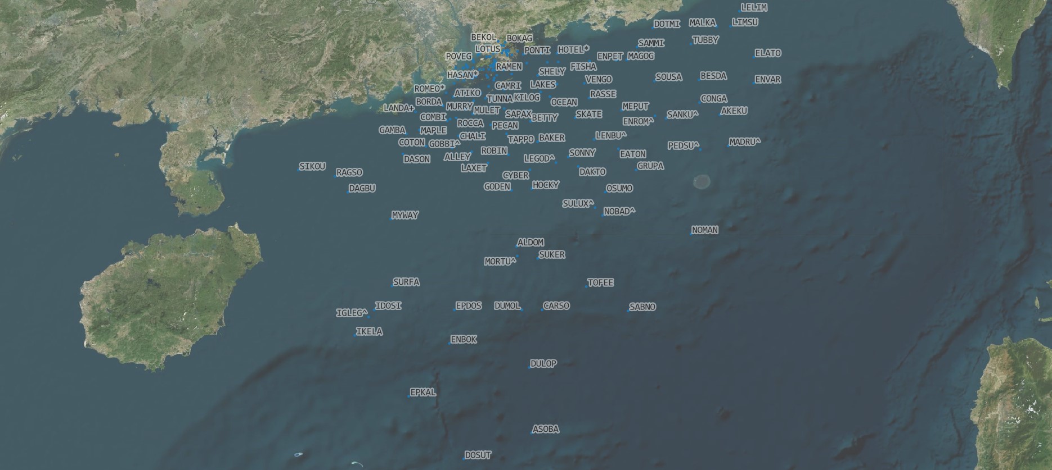The width and height of the screenshot is (1052, 470).
Task: Select the OSUMO waypoint label
Action: [619, 189]
